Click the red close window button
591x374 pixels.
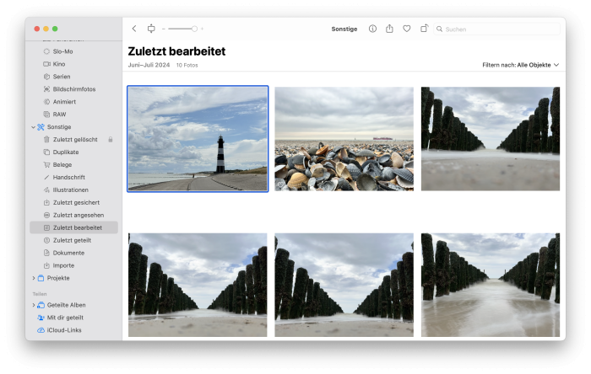[37, 29]
